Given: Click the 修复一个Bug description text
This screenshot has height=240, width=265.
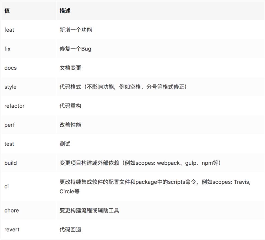Looking at the screenshot, I should click(75, 49).
